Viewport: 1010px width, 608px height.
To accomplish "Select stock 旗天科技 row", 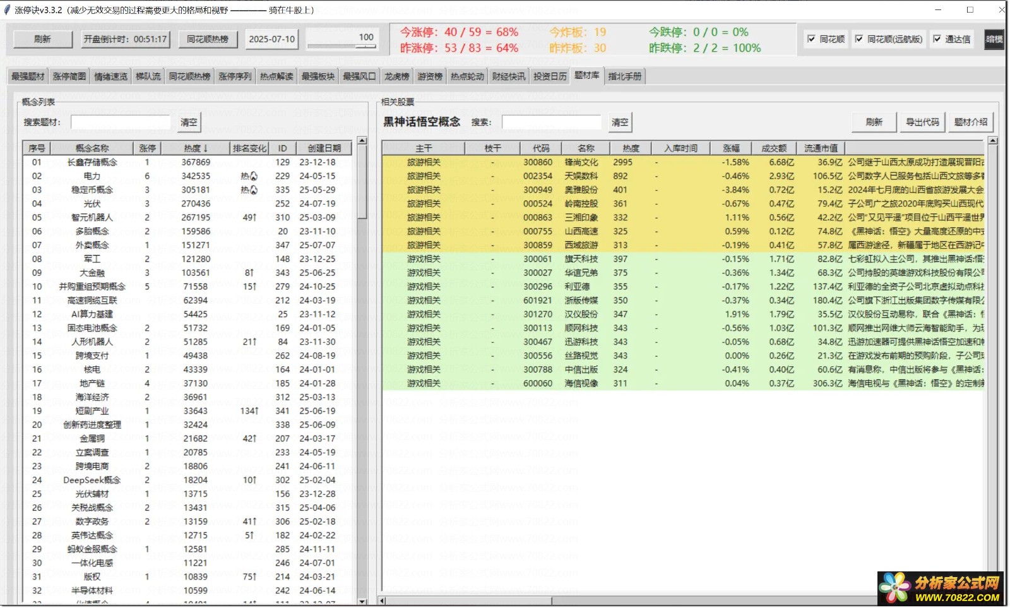I will coord(684,259).
